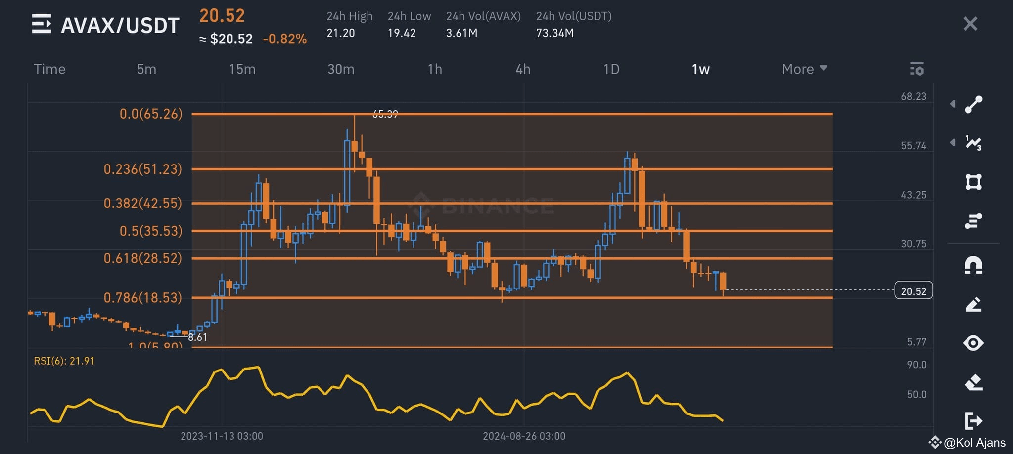
Task: Select the horizontal lines drawing tool
Action: coord(974,221)
